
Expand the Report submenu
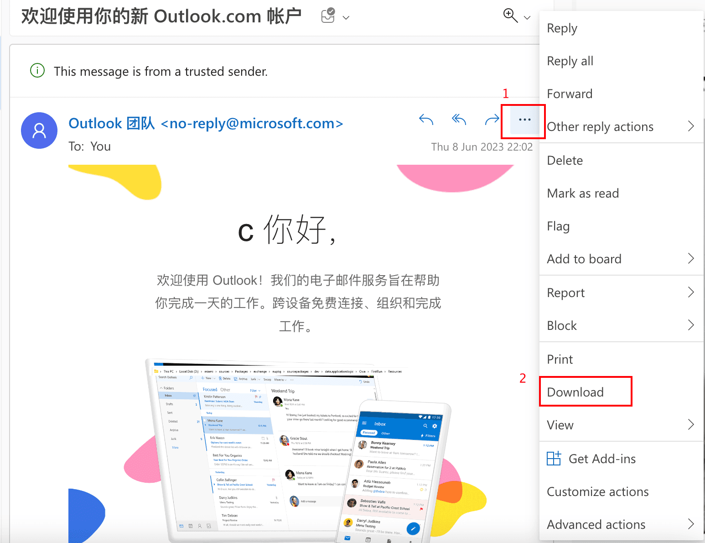621,293
